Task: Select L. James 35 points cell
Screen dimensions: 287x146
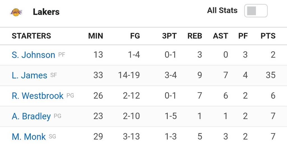Action: coord(270,75)
